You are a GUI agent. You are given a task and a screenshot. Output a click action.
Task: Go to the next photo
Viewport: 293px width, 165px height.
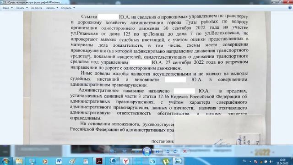coord(157,152)
